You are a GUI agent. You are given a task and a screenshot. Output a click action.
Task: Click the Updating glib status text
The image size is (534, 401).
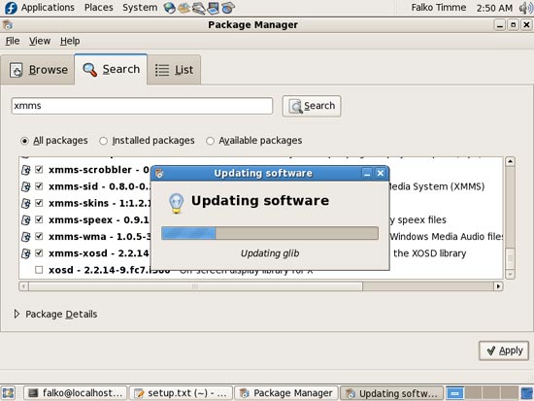coord(270,253)
